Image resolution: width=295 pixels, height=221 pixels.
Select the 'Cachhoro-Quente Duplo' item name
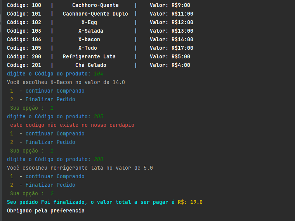point(95,14)
